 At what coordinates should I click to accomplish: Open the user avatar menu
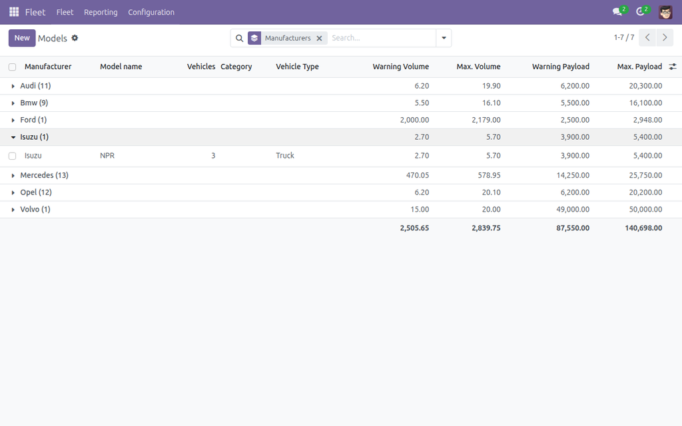[665, 12]
